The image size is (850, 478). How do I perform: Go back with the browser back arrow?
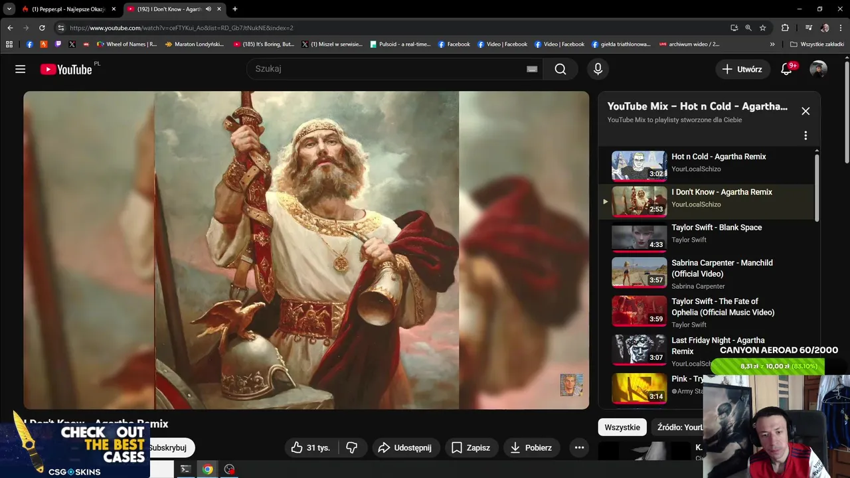(x=10, y=28)
